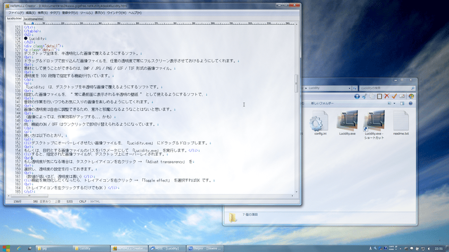
Task: Open the Explorer address bar history dropdown
Action: coord(349,88)
